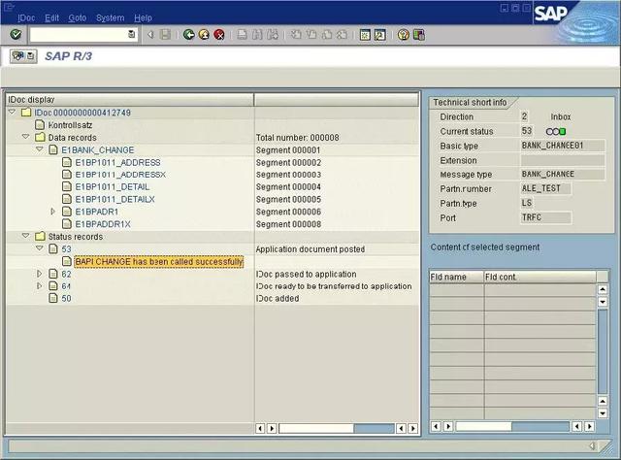
Task: Click 'IDoc passed to application' text
Action: click(307, 275)
